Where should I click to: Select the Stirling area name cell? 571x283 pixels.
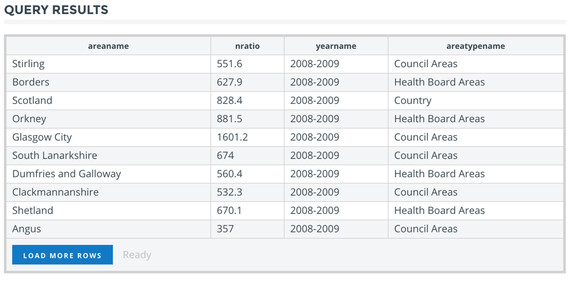pos(108,64)
